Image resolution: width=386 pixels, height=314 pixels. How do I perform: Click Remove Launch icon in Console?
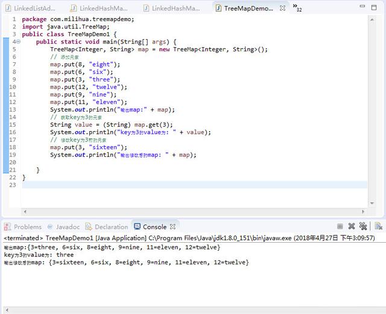tap(352, 226)
